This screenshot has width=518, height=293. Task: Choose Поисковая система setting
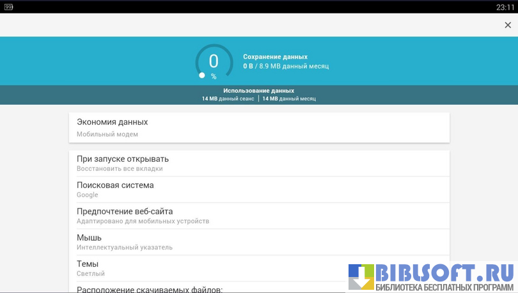[259, 189]
